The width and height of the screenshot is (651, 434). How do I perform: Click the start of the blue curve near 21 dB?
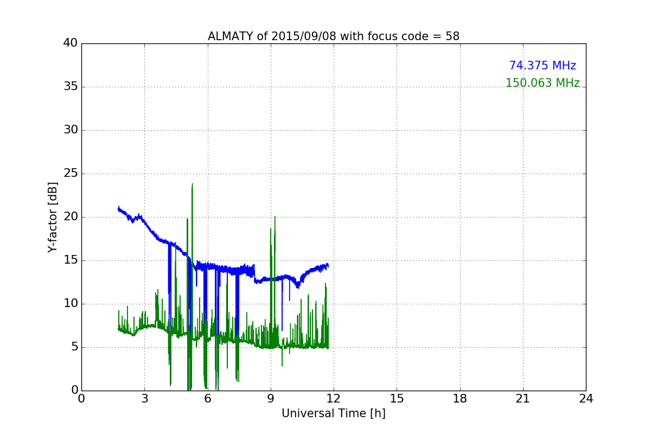click(x=119, y=208)
